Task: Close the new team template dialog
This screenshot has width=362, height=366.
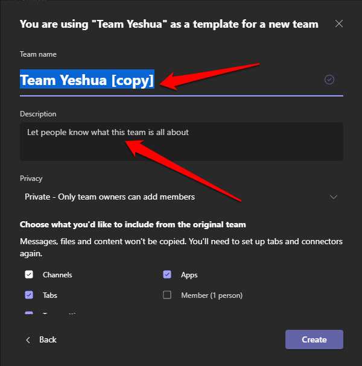Action: 339,24
